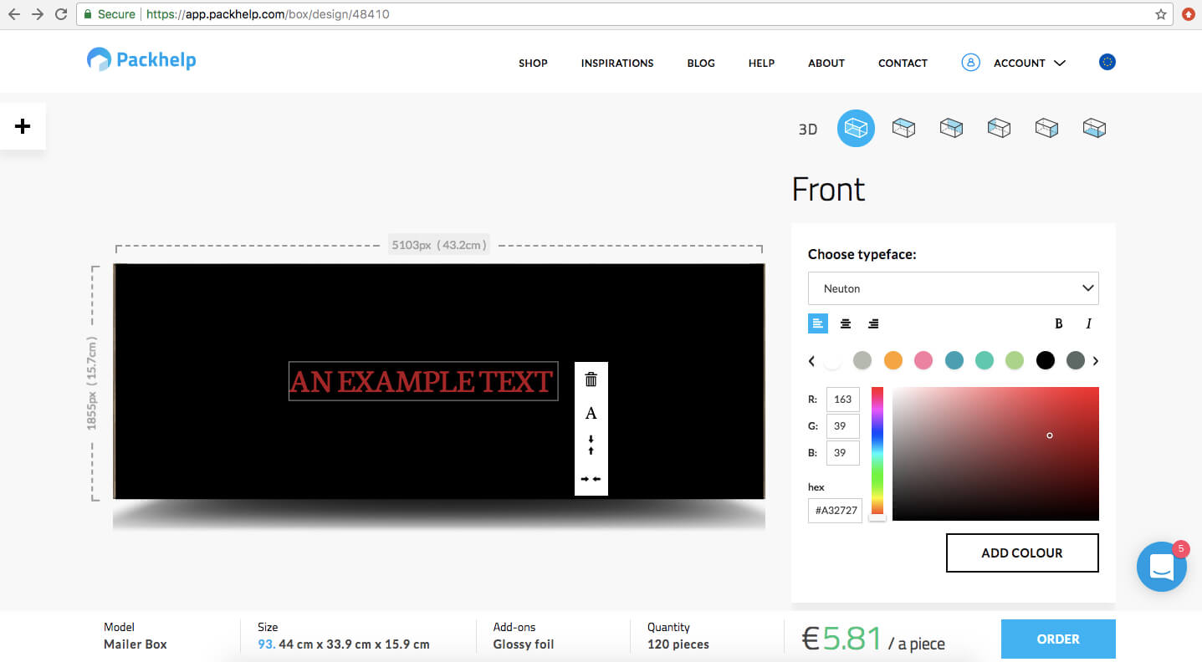Click the Glossy foil add-on
Image resolution: width=1202 pixels, height=662 pixels.
point(524,644)
